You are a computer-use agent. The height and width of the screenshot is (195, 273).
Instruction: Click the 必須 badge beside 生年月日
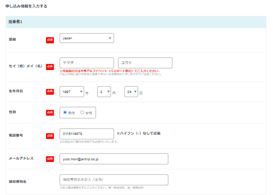tap(50, 92)
